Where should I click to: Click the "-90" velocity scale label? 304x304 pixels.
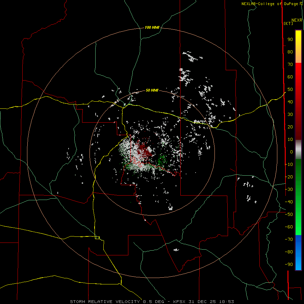[289, 264]
